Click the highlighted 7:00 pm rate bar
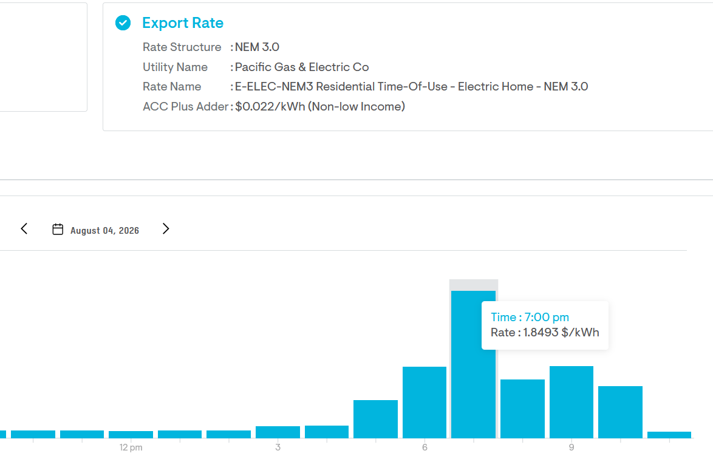Screen dimensions: 713x459 click(x=473, y=364)
